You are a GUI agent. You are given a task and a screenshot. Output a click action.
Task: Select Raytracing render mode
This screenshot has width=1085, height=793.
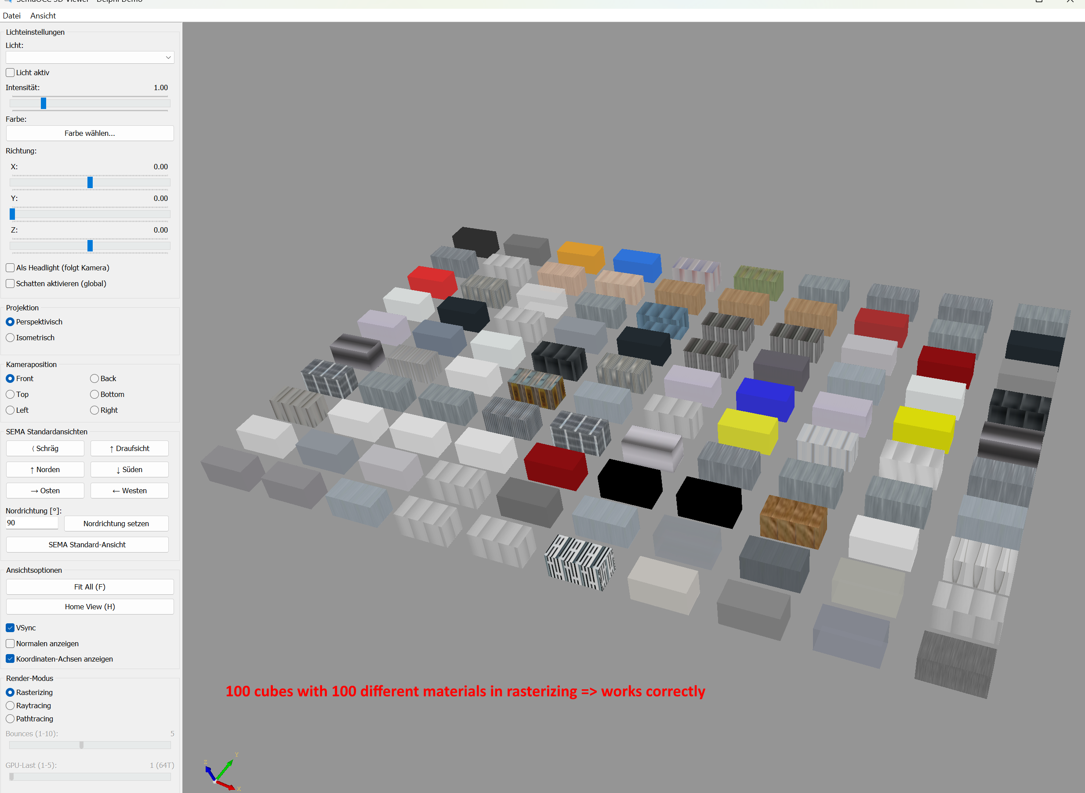[10, 706]
